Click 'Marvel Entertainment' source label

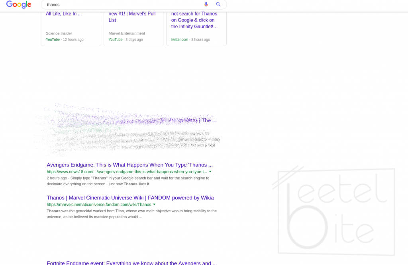point(127,33)
